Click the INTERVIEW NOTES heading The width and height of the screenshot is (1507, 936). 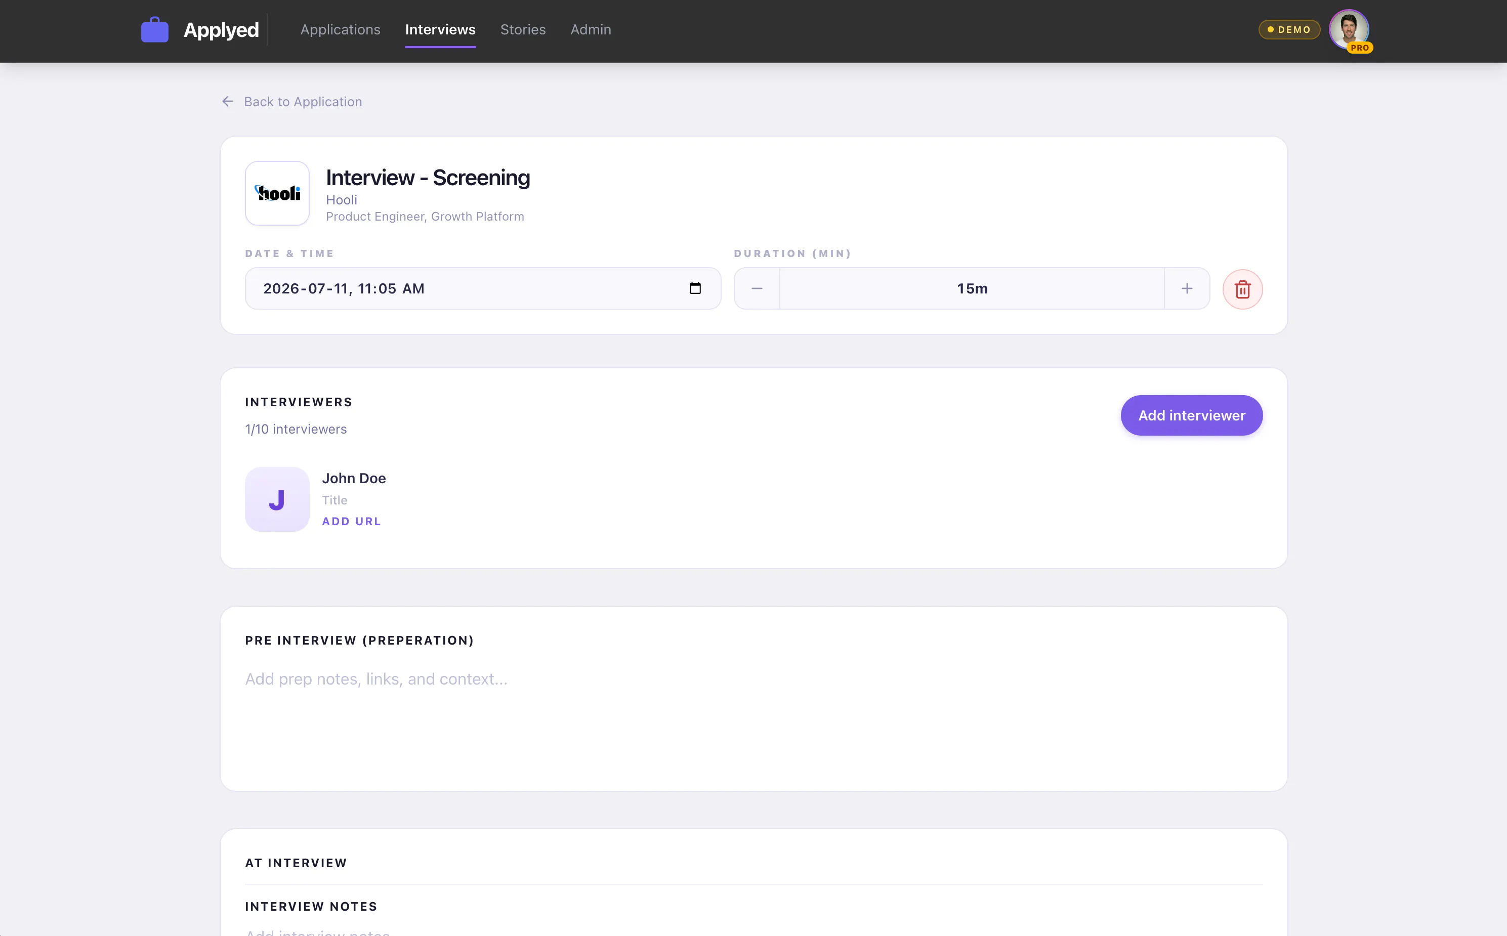tap(311, 907)
